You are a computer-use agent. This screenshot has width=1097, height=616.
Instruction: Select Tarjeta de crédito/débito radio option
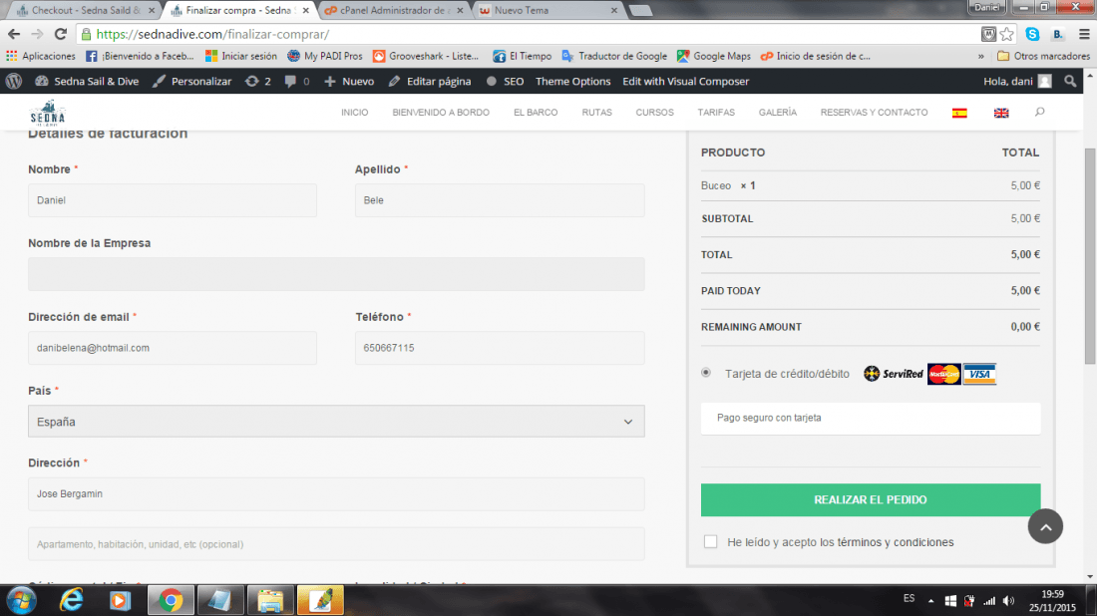[x=706, y=373]
